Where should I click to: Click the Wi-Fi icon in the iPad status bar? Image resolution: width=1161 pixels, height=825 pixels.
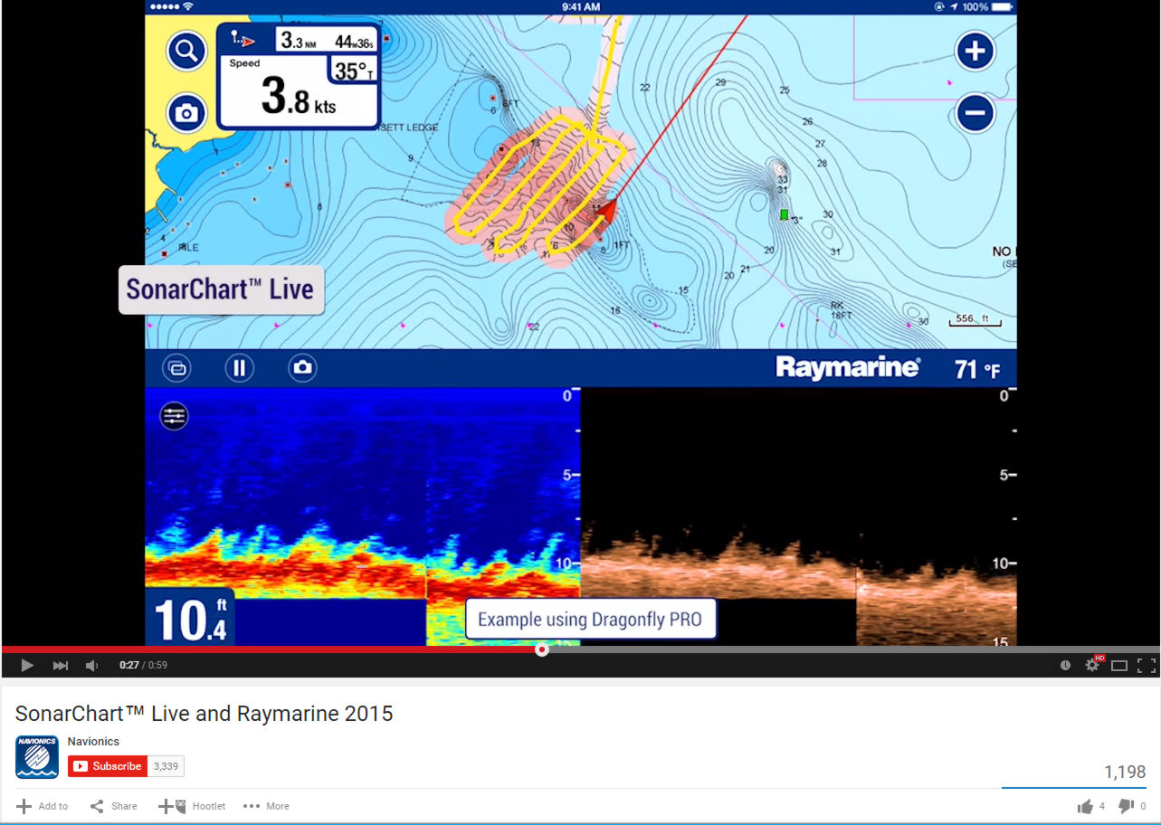(187, 7)
